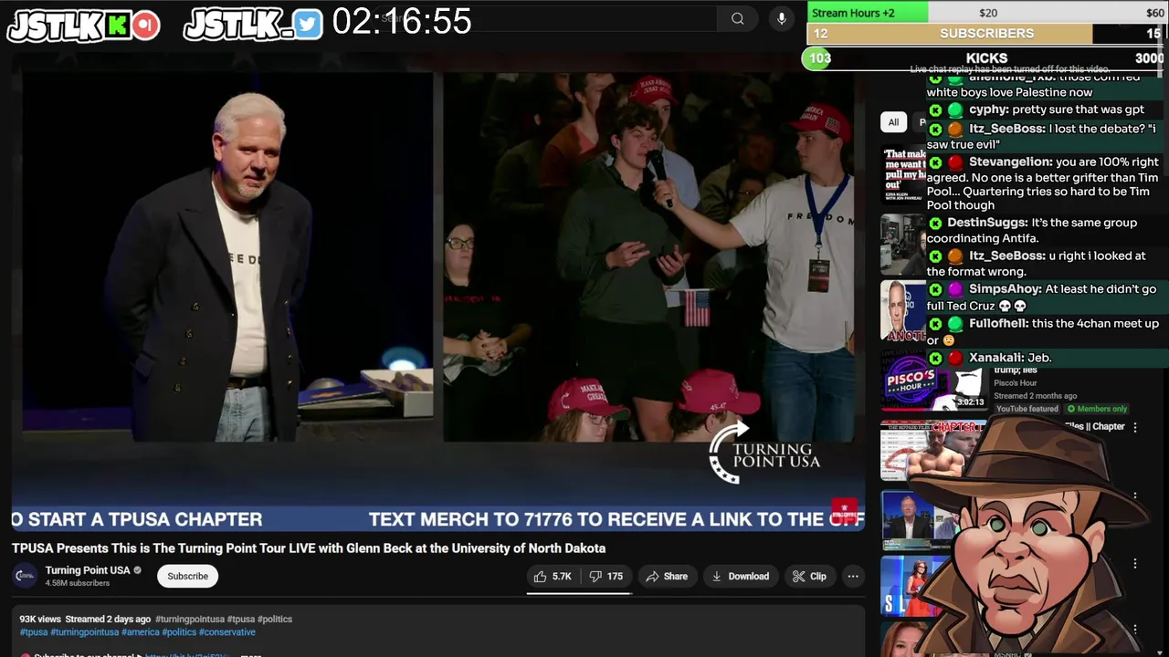Click the purple avatar circle beside SimpsAhoy
This screenshot has width=1169, height=657.
(x=955, y=289)
